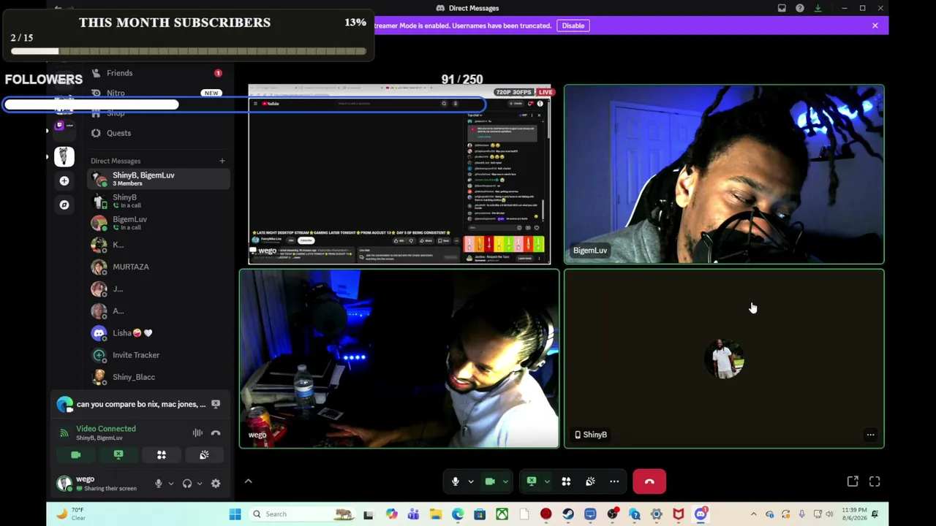Open direct message with Shiny_Blacc
Image resolution: width=936 pixels, height=526 pixels.
pos(159,377)
